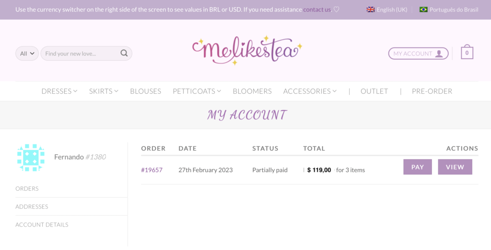Expand the Accessories menu
This screenshot has width=491, height=250.
[x=310, y=91]
